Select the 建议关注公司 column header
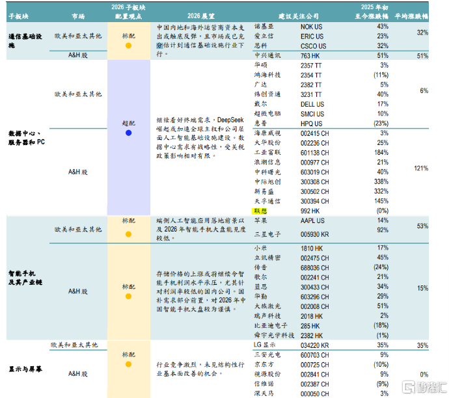This screenshot has width=451, height=398. [x=299, y=16]
